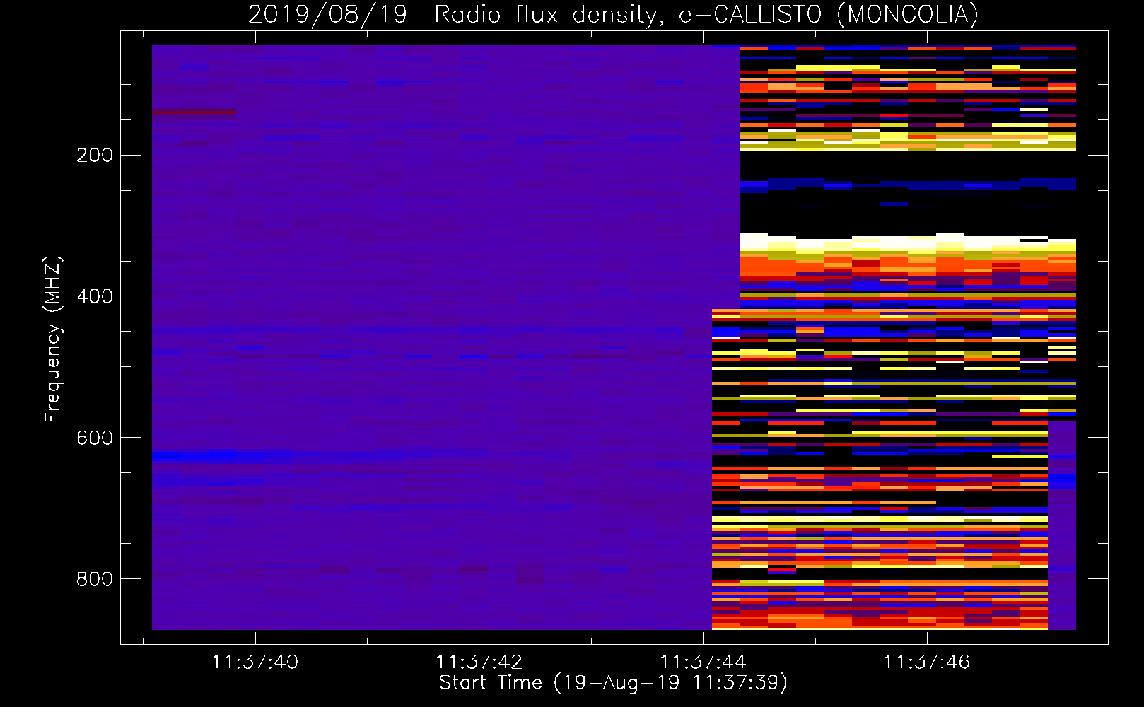This screenshot has height=707, width=1144.
Task: Click the dark red streak near 140 MHz
Action: click(194, 112)
